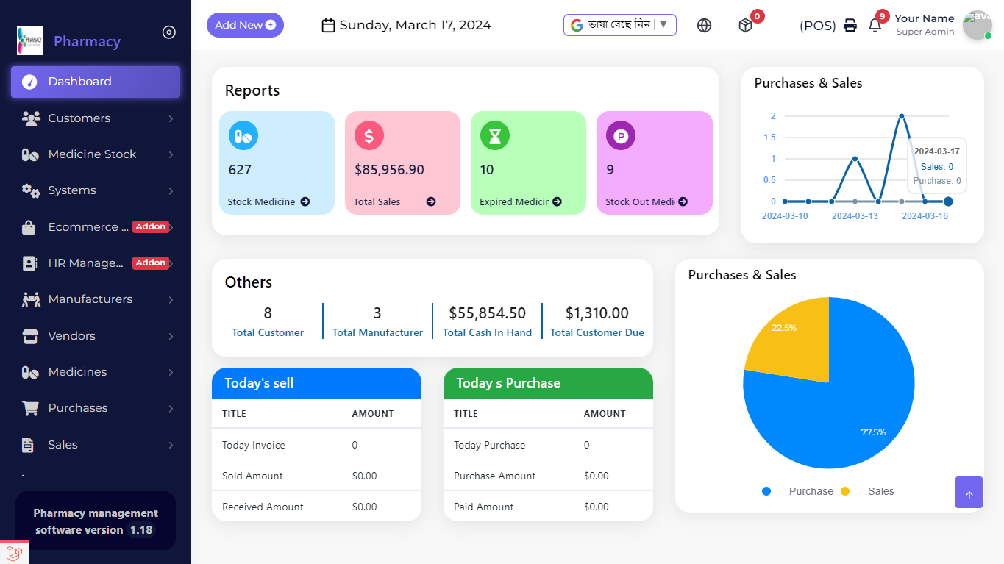Click the globe icon in top bar
Screen dimensions: 1004x564
704,26
